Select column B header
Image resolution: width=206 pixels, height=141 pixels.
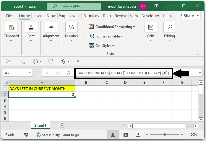click(x=86, y=83)
